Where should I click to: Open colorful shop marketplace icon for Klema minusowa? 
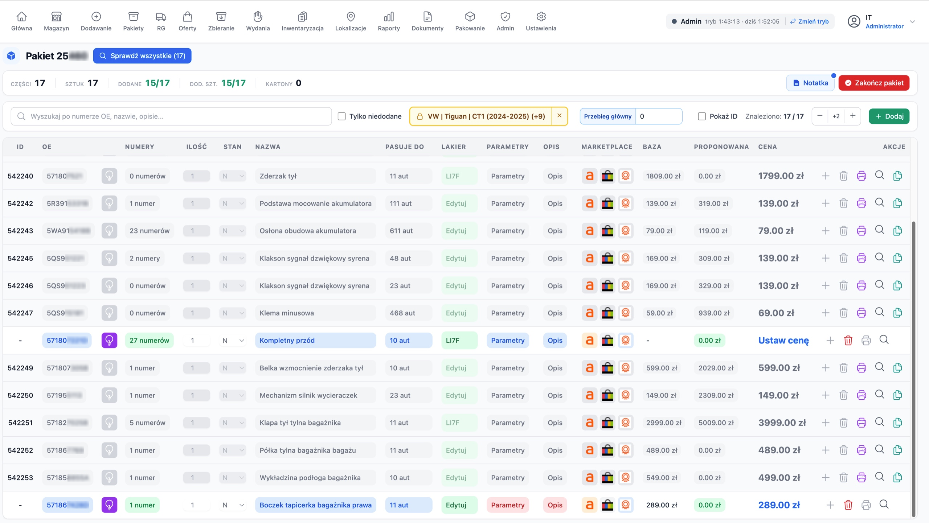click(607, 313)
